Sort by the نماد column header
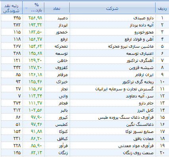The image size is (169, 157). pyautogui.click(x=57, y=8)
